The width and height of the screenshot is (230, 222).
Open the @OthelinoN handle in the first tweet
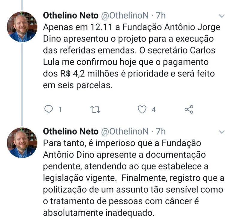(x=125, y=15)
